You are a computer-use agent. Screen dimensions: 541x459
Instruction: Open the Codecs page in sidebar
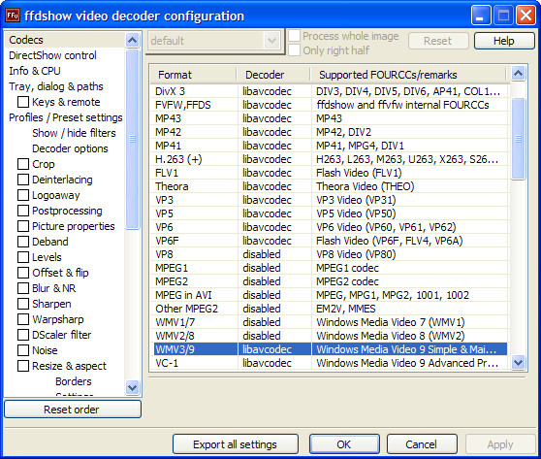pos(26,40)
